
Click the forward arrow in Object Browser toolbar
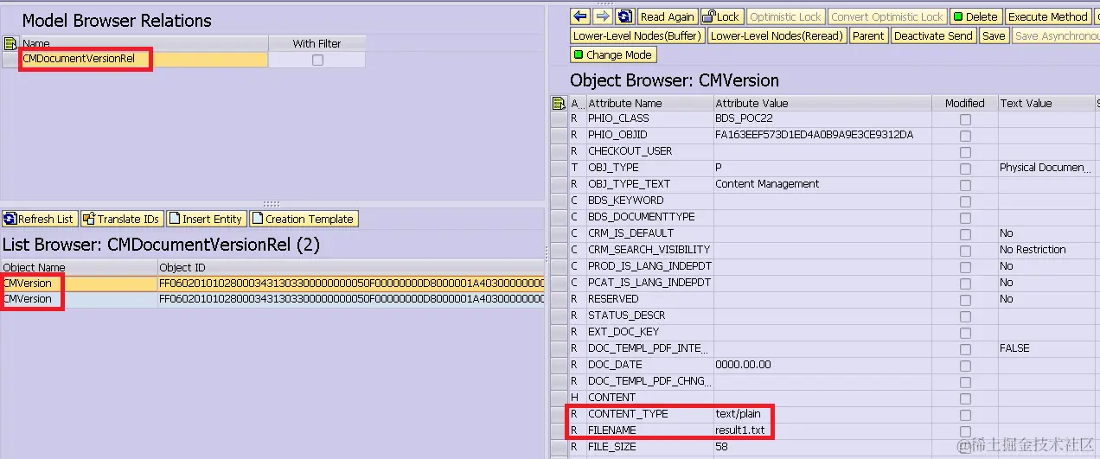pos(604,16)
